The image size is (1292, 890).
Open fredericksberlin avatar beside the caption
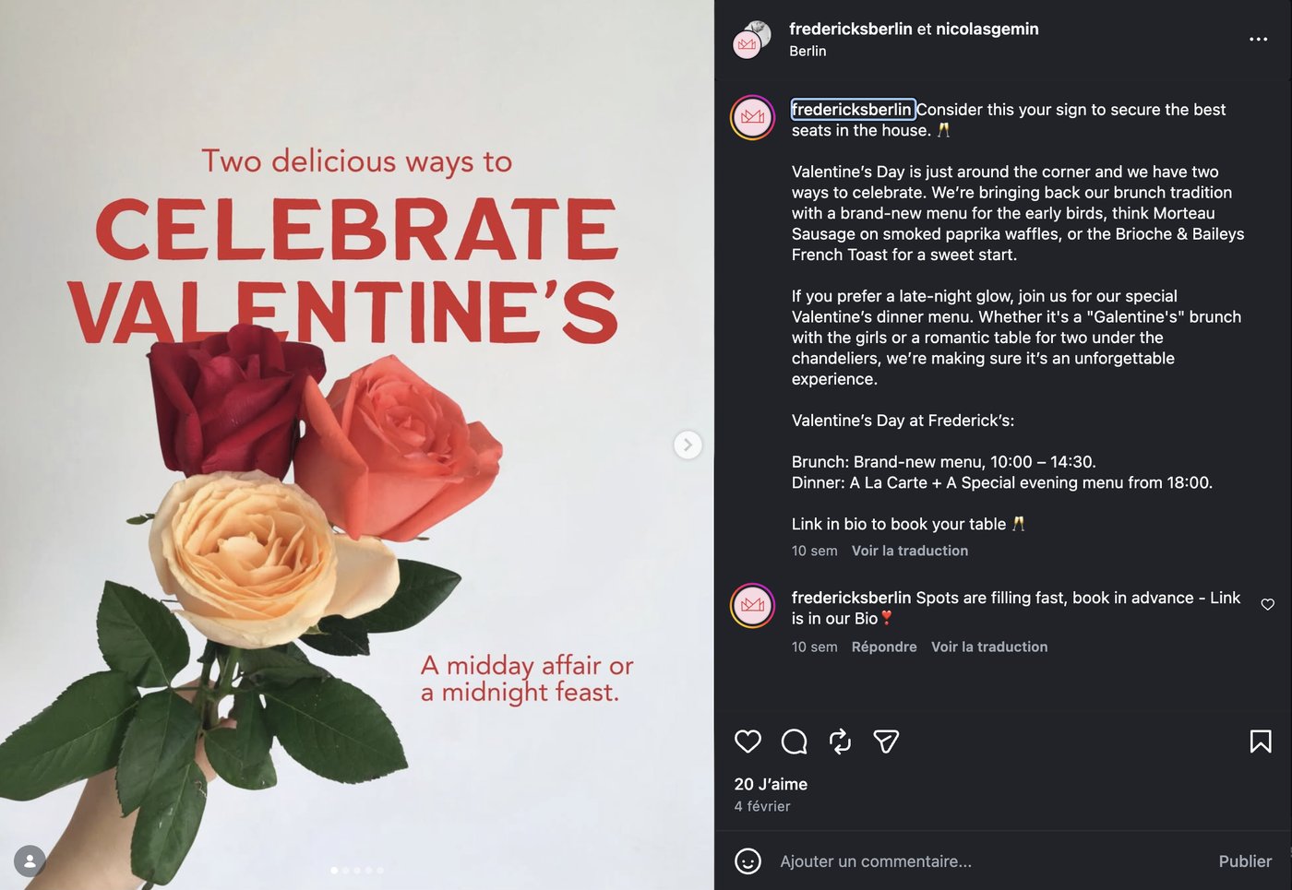[753, 118]
